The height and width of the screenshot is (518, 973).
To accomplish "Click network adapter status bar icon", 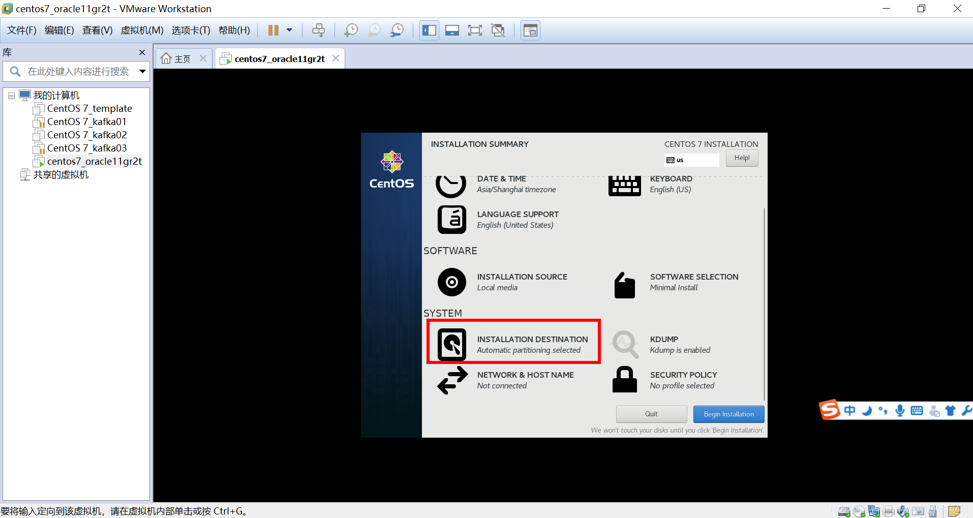I will (874, 511).
